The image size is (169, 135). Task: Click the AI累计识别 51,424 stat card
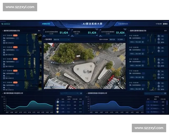pos(84,33)
